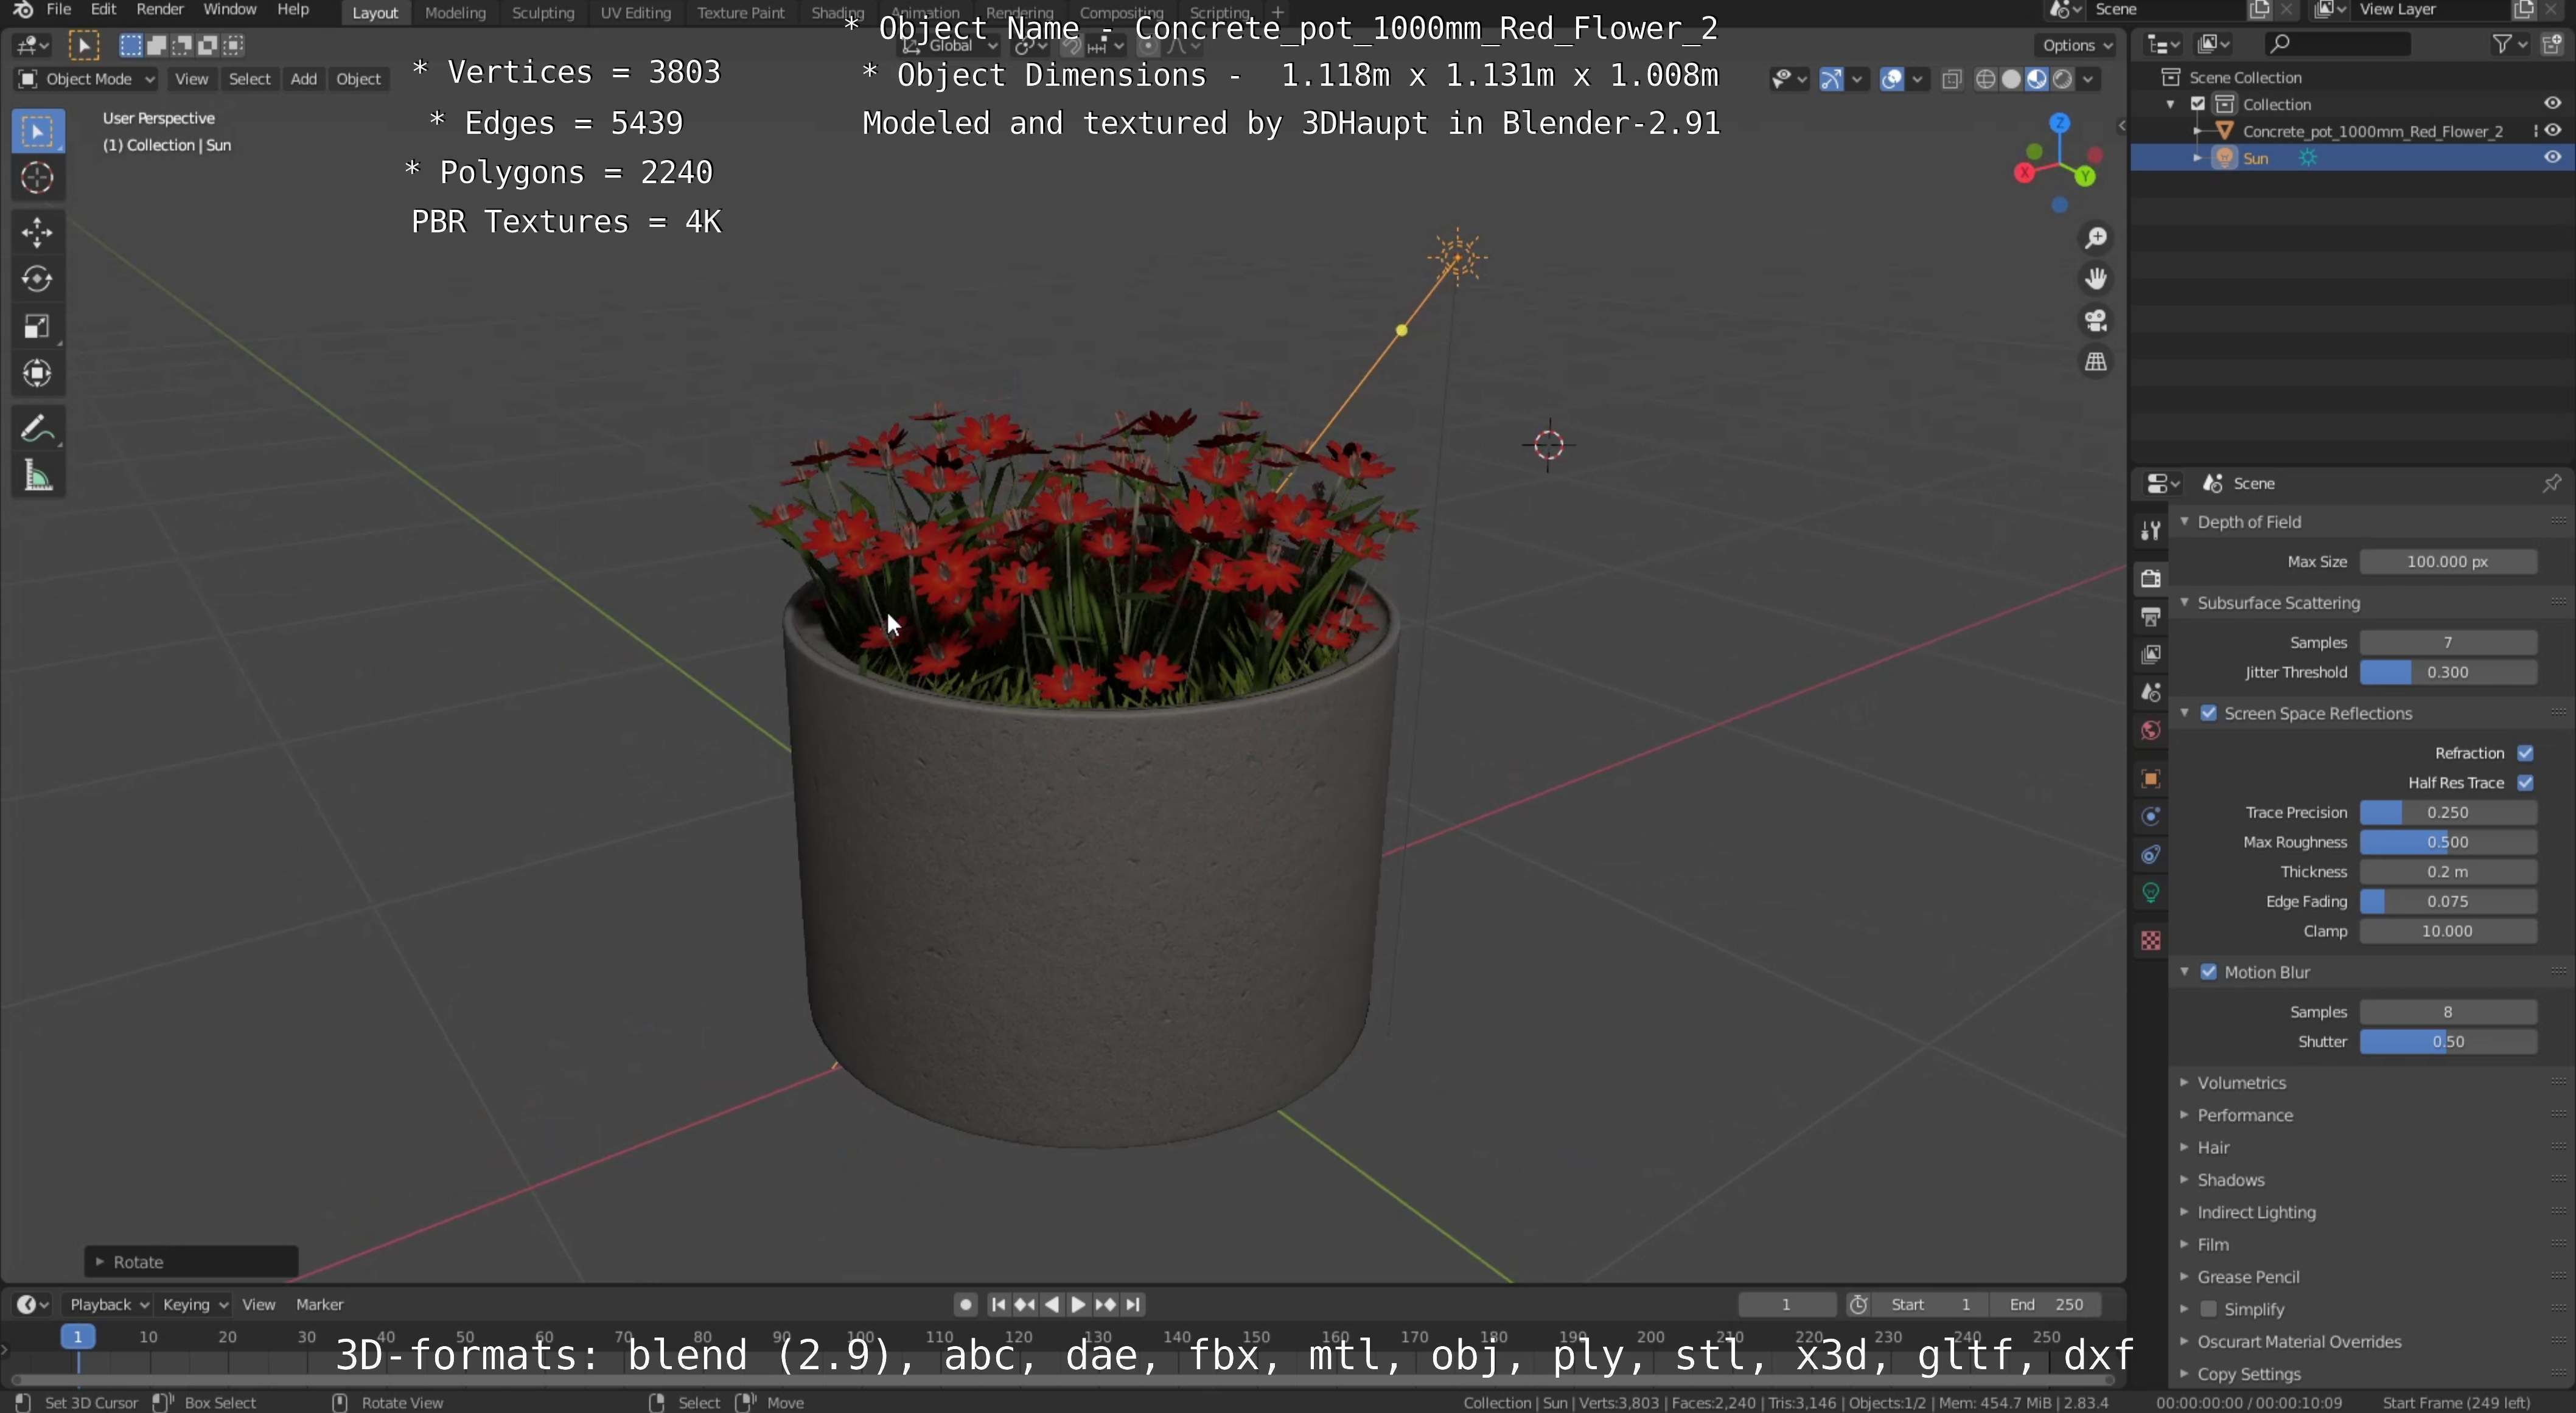
Task: Select the Scale tool
Action: [38, 327]
